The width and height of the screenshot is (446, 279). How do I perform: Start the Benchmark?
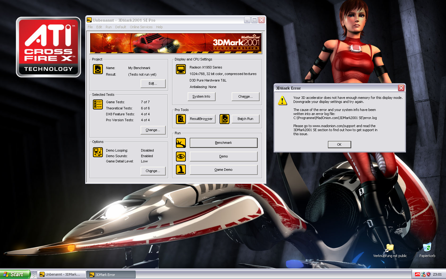click(x=224, y=143)
